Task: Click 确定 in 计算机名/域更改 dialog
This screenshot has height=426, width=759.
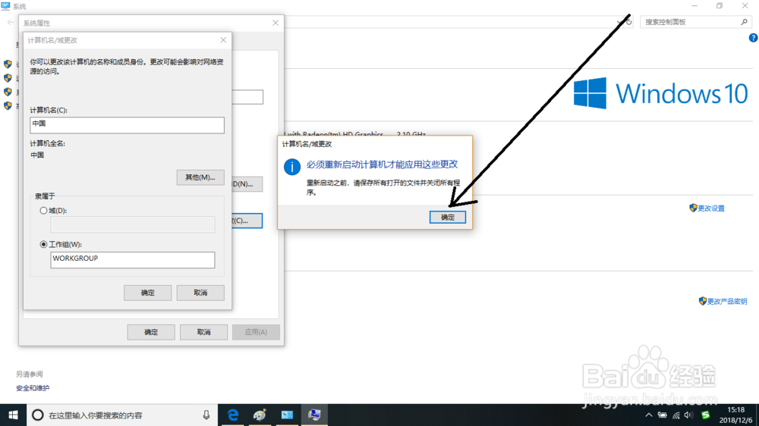Action: pos(147,293)
